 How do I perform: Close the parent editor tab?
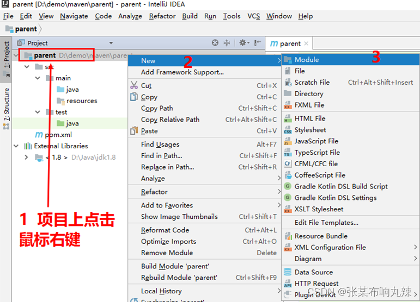306,43
